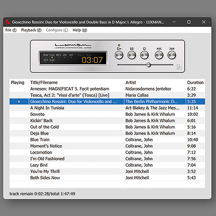Maximize the player window

tap(189, 22)
